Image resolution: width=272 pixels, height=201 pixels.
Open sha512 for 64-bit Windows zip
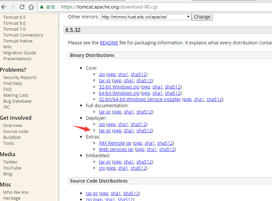(x=172, y=93)
